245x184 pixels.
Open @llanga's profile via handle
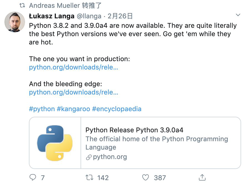(x=89, y=16)
